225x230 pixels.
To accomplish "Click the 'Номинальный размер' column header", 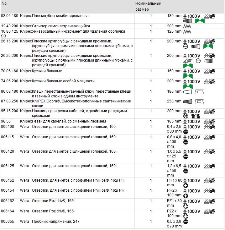I will click(148, 6).
